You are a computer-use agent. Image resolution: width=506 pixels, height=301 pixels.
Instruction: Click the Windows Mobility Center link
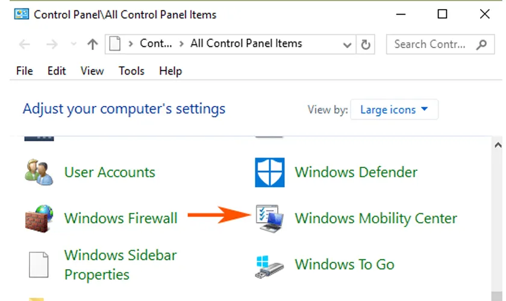click(x=376, y=218)
